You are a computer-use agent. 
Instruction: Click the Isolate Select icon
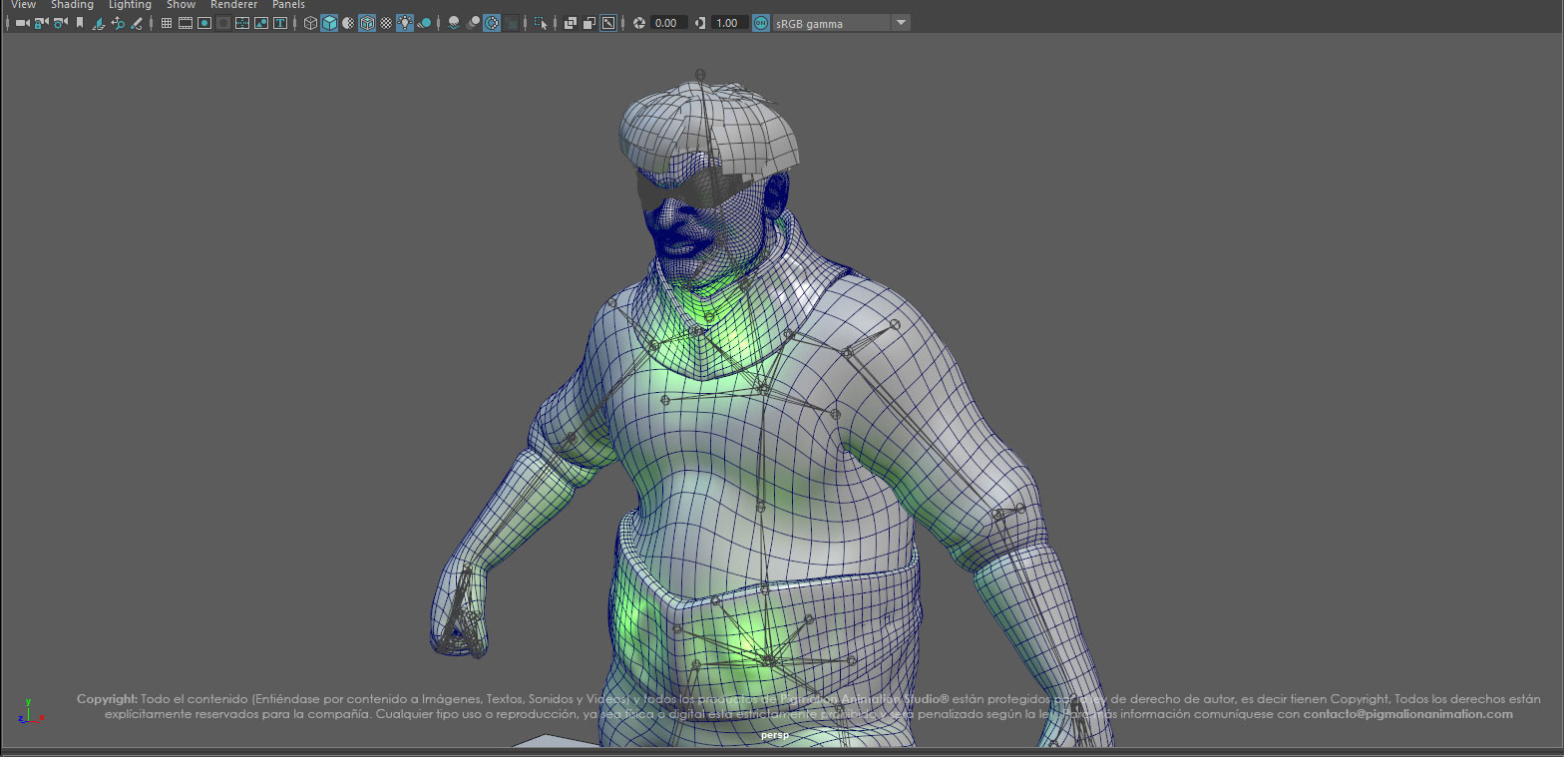pos(541,23)
